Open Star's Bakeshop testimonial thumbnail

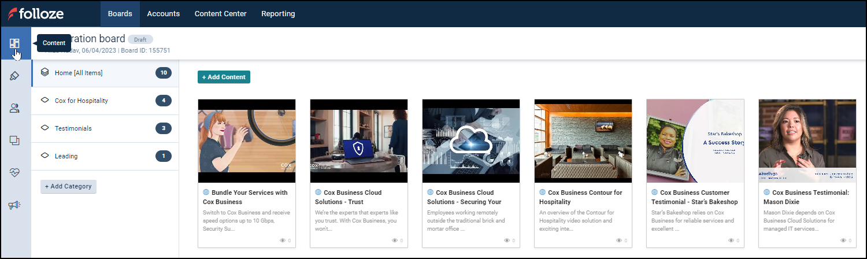695,141
